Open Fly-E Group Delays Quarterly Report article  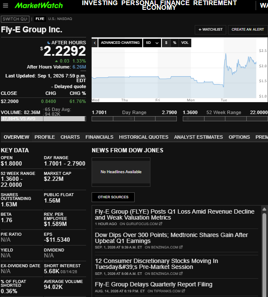pyautogui.click(x=154, y=284)
